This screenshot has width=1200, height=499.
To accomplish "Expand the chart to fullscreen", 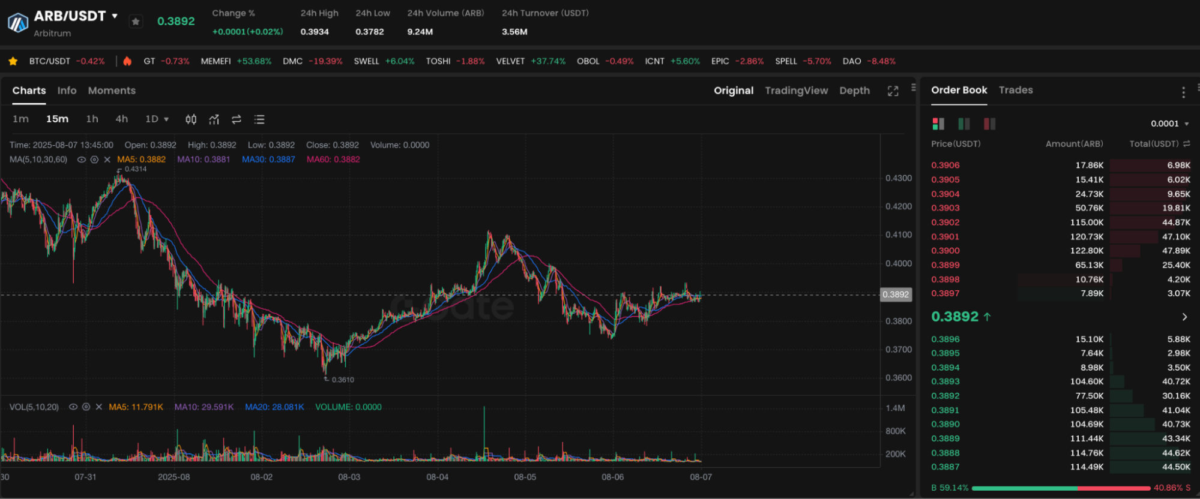I will tap(893, 91).
